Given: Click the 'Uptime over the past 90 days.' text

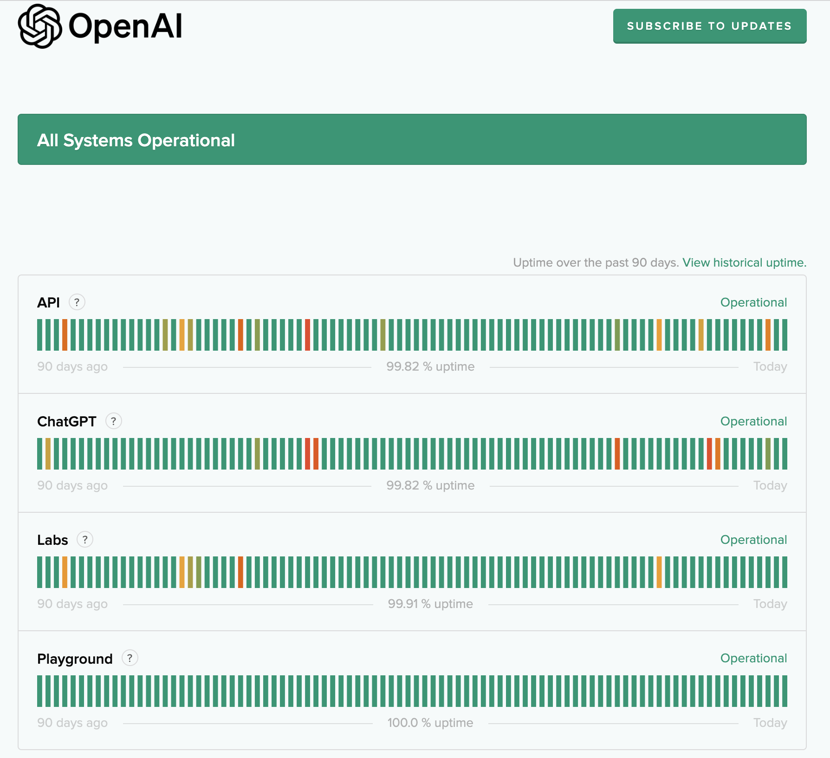Looking at the screenshot, I should point(596,262).
